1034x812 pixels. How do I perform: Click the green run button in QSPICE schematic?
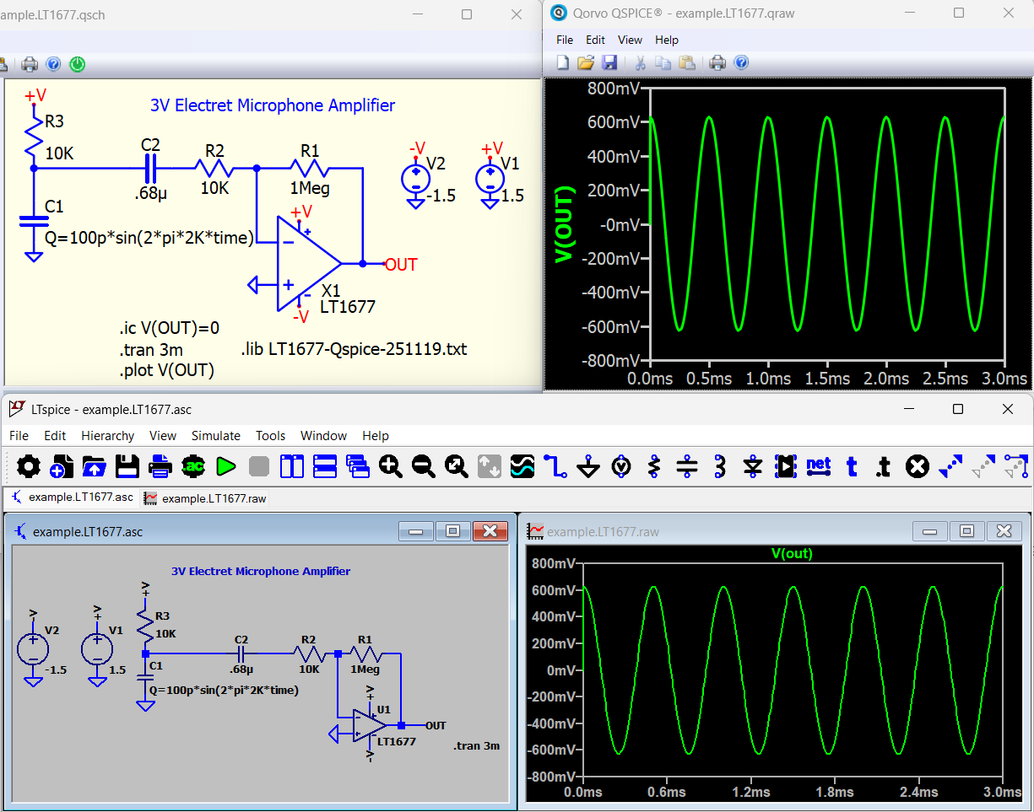click(77, 64)
